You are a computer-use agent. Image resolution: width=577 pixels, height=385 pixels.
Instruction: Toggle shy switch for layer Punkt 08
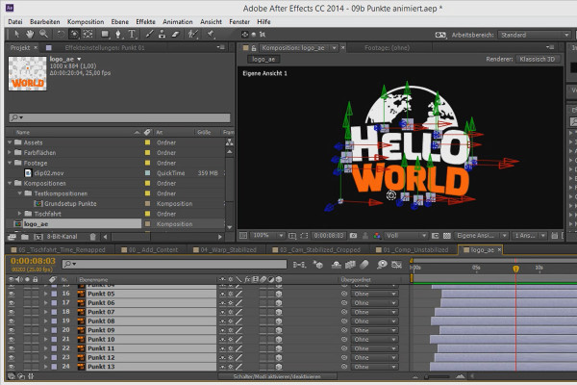tap(222, 321)
